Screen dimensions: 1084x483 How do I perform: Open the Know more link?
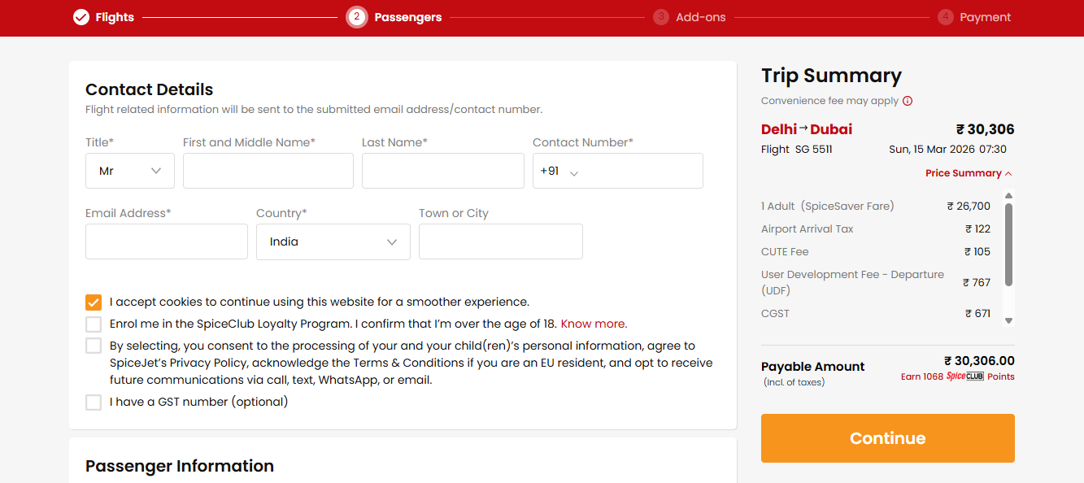(594, 324)
